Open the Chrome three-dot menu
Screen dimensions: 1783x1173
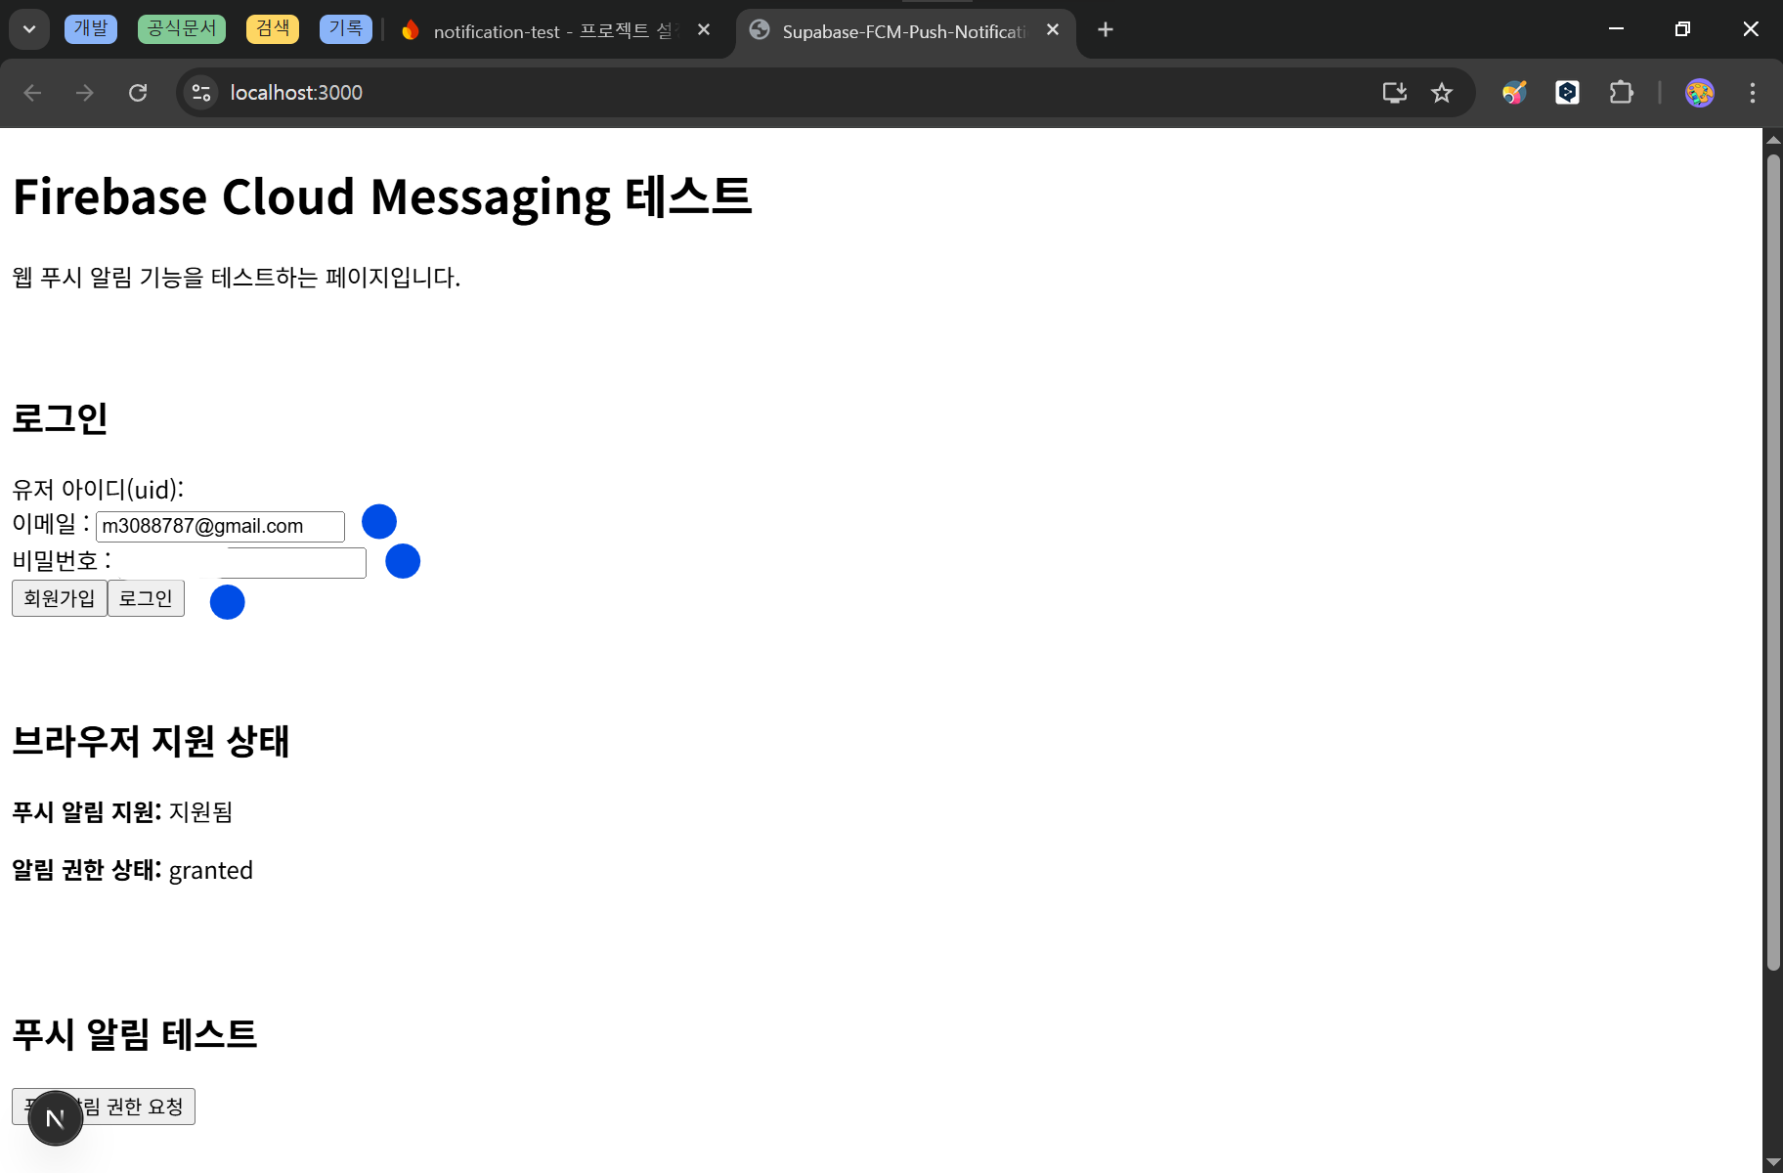pyautogui.click(x=1753, y=92)
